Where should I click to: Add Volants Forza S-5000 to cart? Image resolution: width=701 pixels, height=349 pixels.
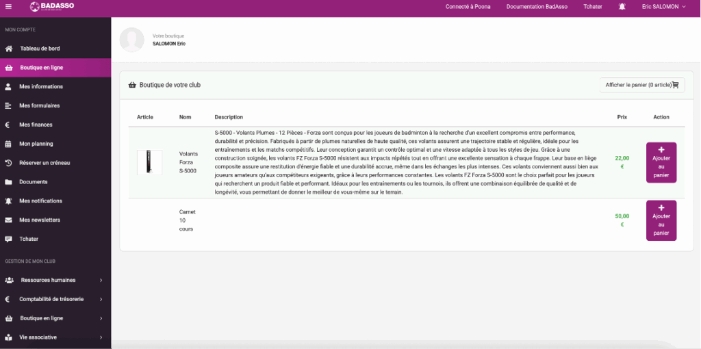pyautogui.click(x=661, y=162)
